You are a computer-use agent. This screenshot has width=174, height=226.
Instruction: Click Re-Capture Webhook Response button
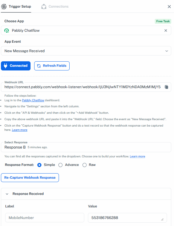pos(30,178)
